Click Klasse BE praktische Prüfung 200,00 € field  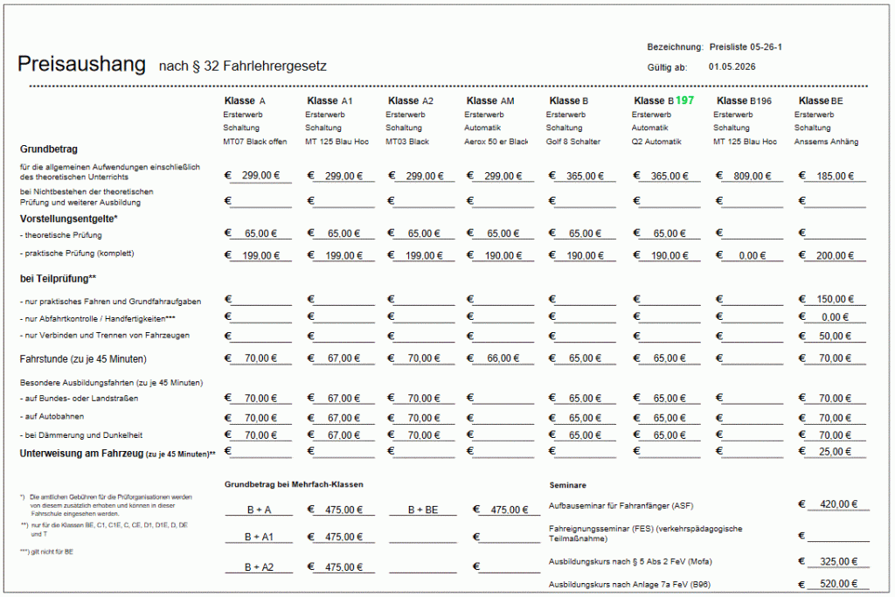836,255
